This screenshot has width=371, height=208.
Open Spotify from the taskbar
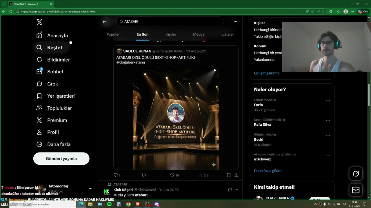(109, 204)
